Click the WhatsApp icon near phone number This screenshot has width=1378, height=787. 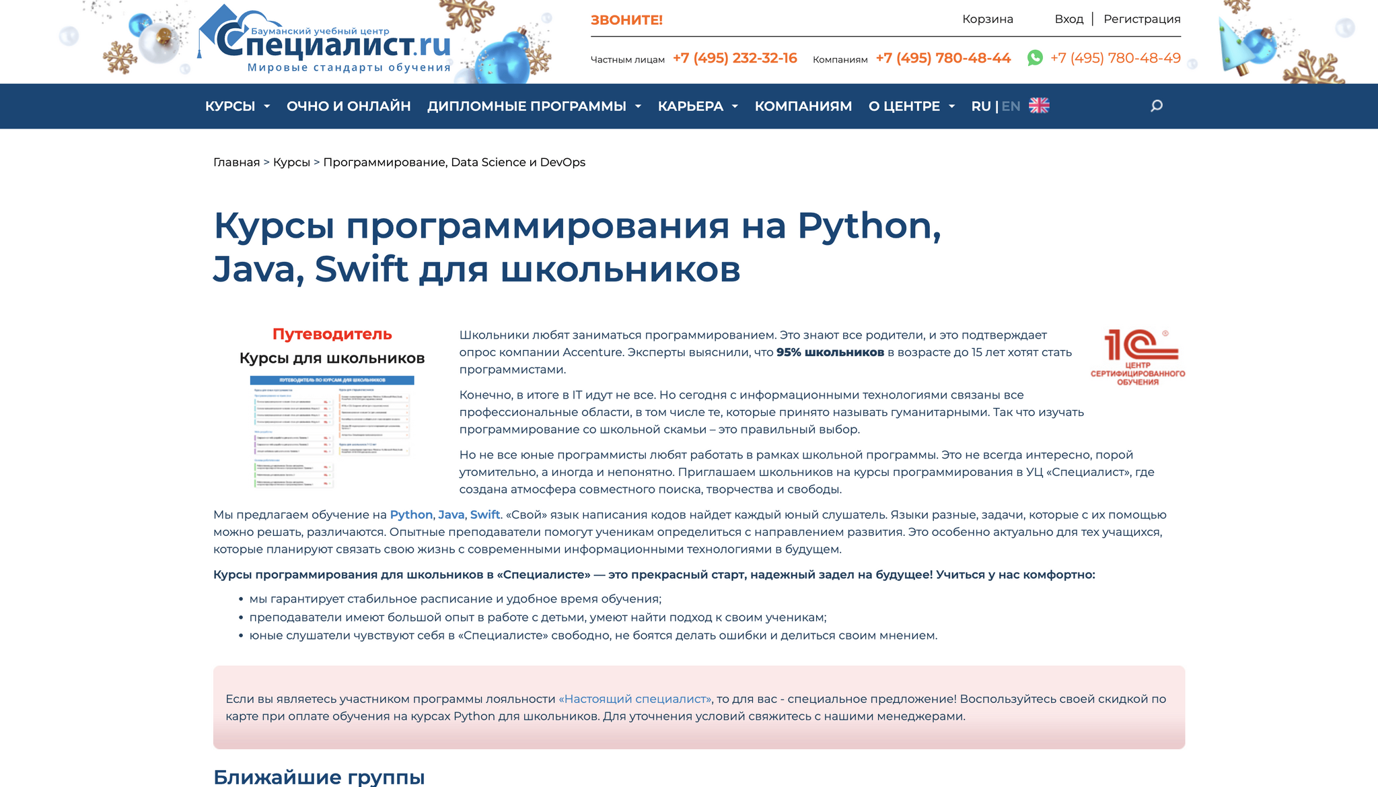(1035, 58)
